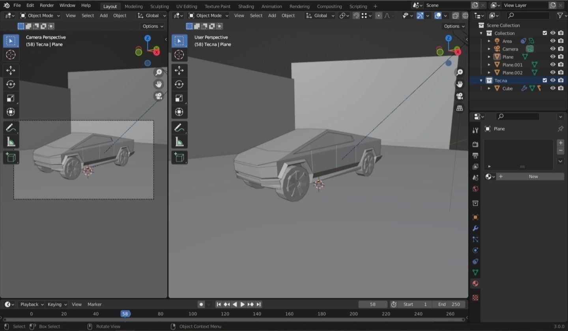The height and width of the screenshot is (331, 568).
Task: Toggle snapping magnet in User Perspective header
Action: [x=356, y=15]
